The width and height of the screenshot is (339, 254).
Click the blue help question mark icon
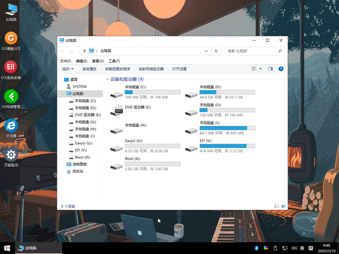point(281,69)
